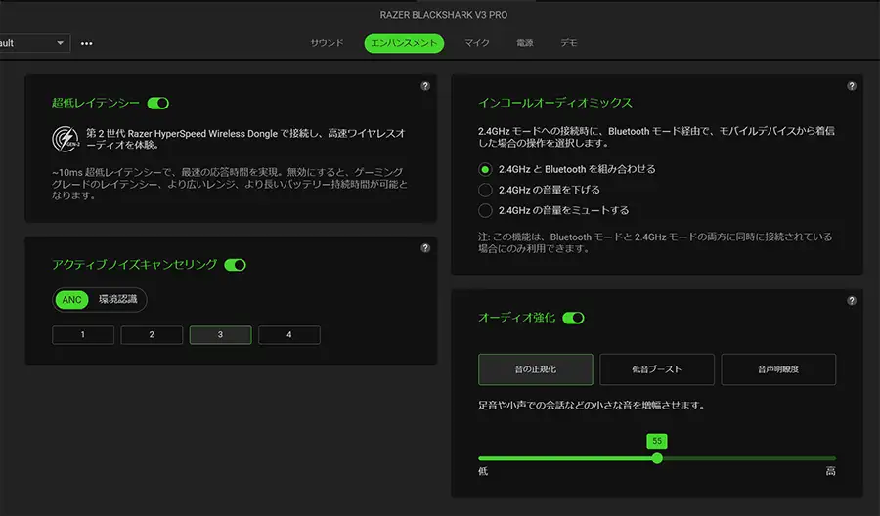Click the slider value label 55
Viewport: 880px width, 516px height.
pyautogui.click(x=657, y=441)
